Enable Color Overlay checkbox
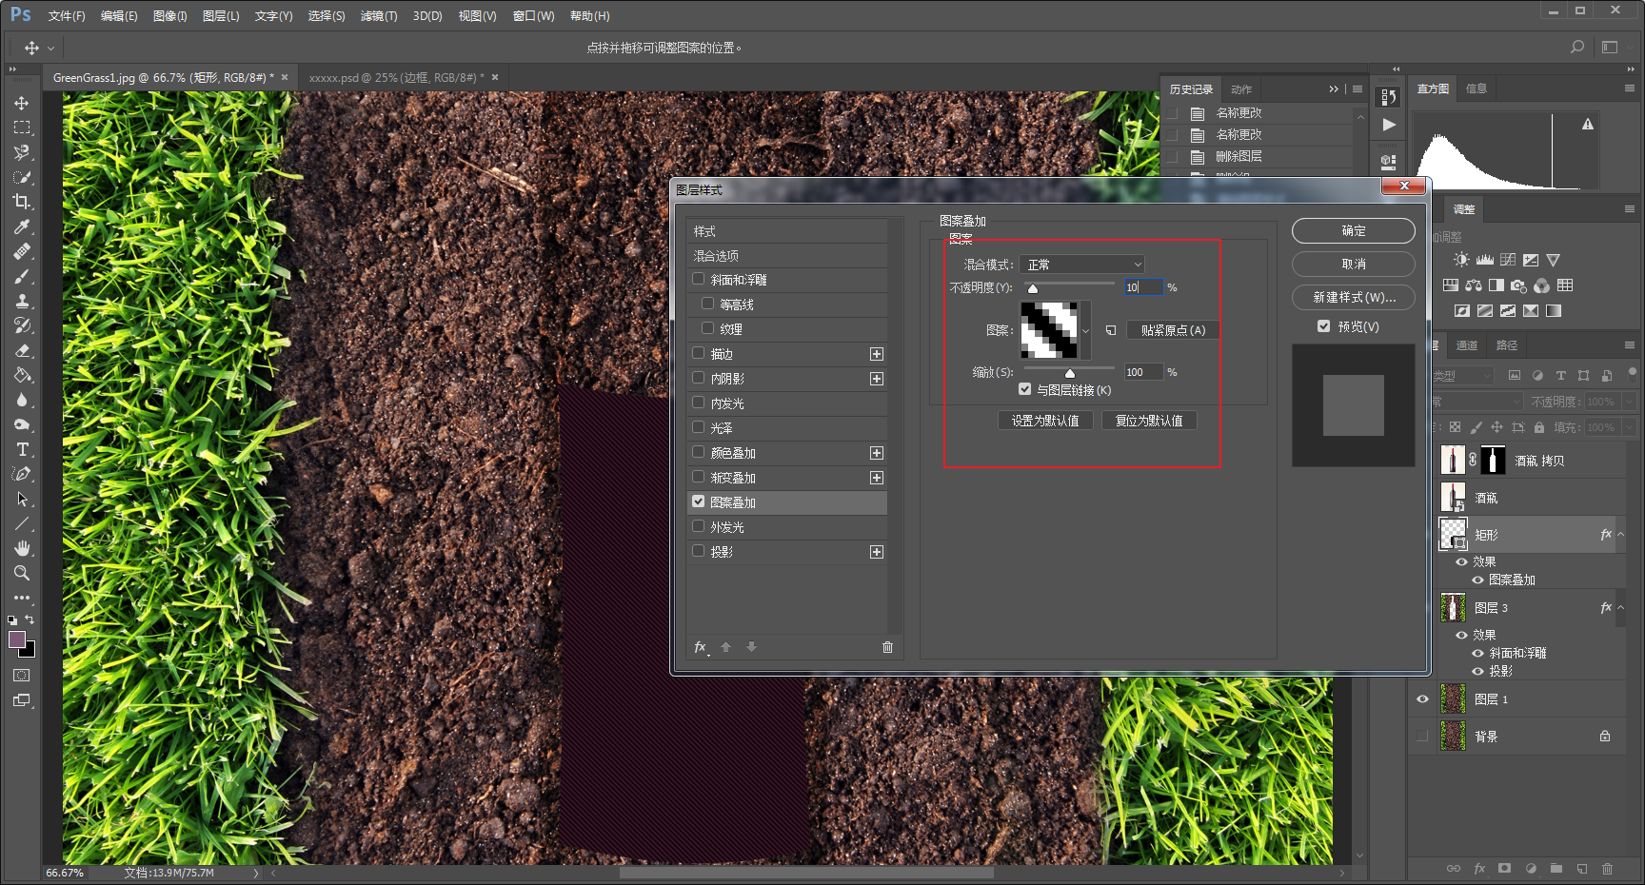This screenshot has width=1645, height=885. [699, 452]
